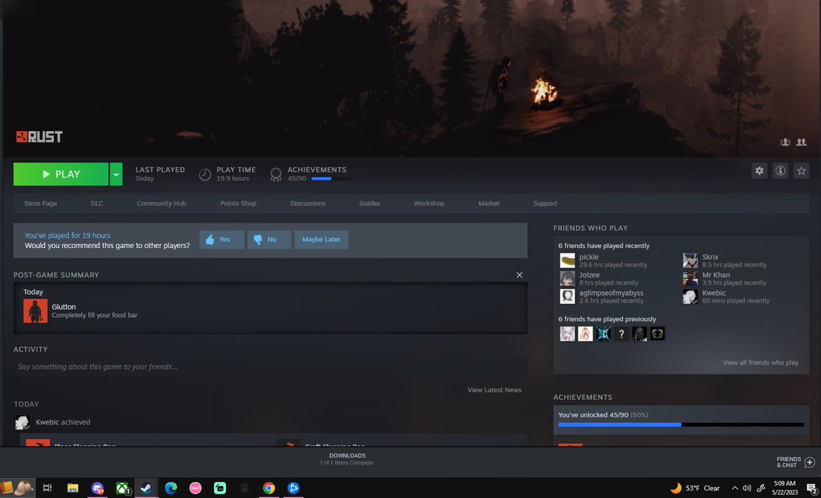Open Google Chrome from taskbar
The width and height of the screenshot is (821, 498).
pyautogui.click(x=269, y=488)
